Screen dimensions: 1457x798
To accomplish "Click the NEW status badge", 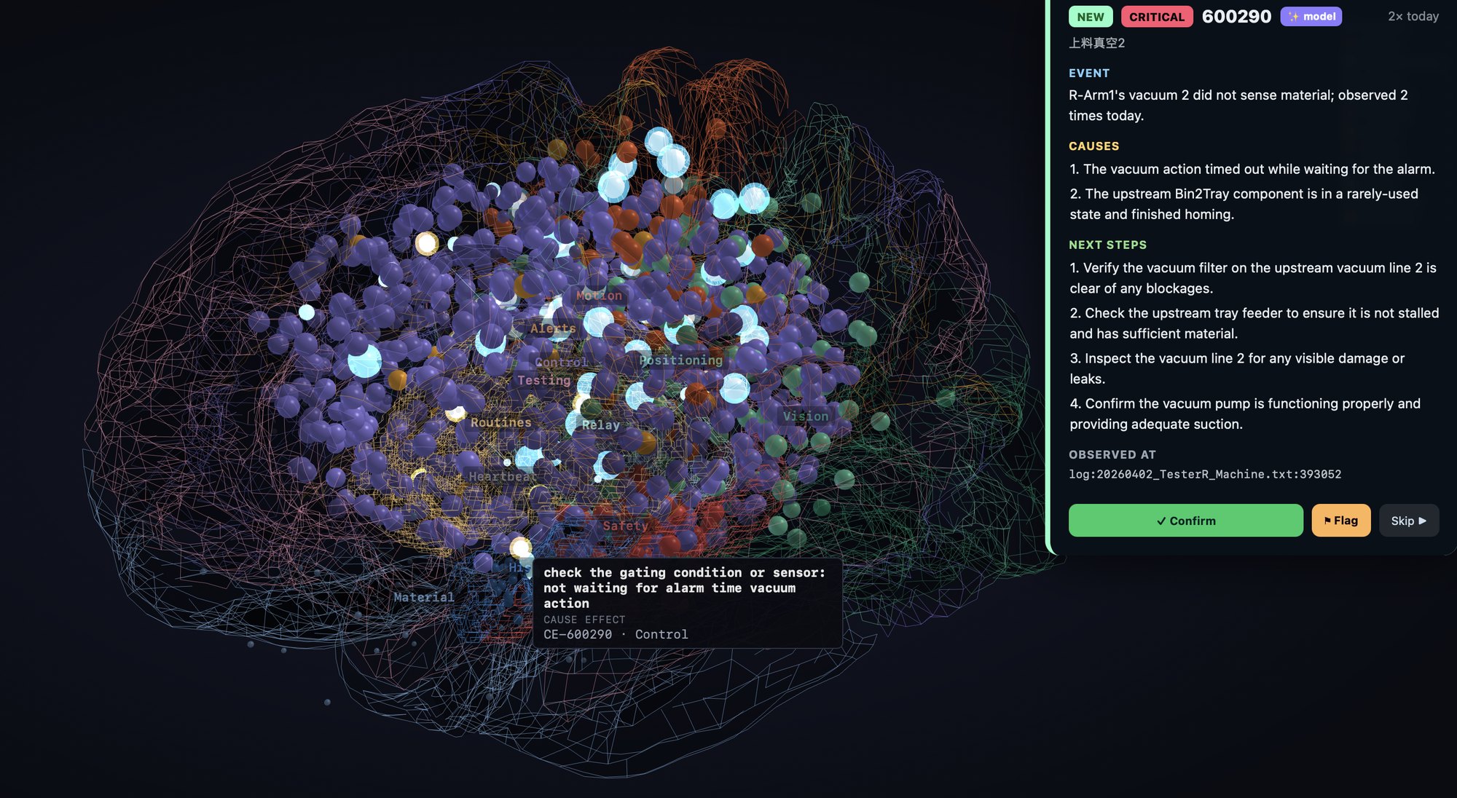I will [x=1091, y=17].
